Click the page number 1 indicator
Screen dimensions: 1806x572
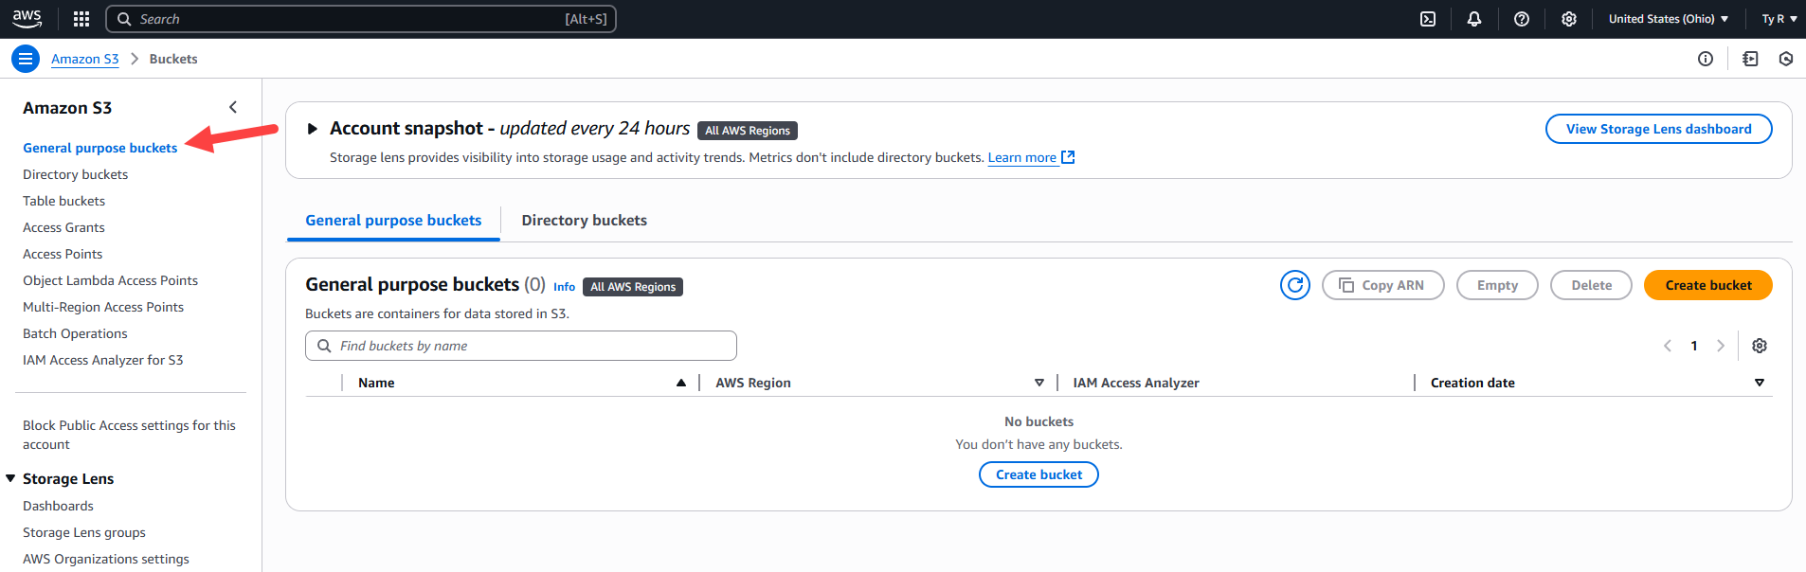[1694, 346]
